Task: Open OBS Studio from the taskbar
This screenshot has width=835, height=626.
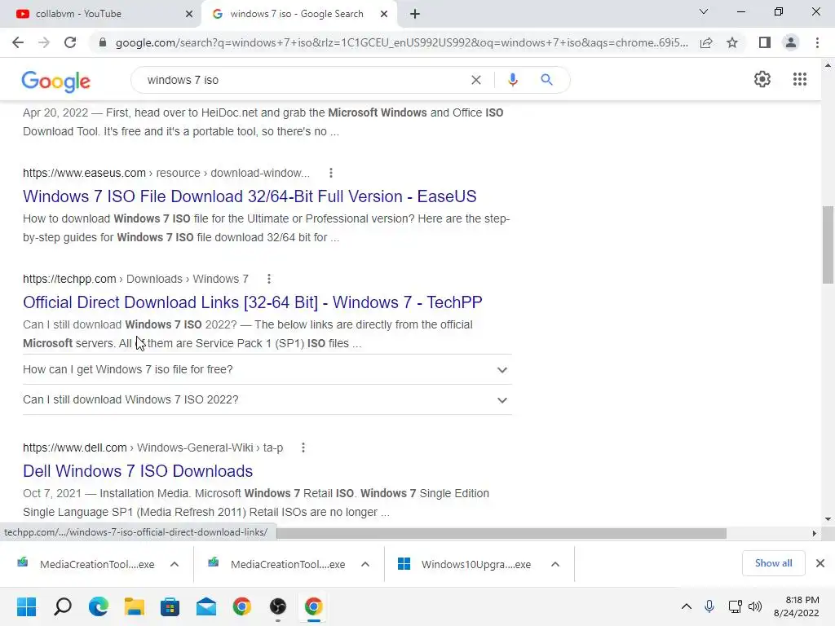Action: (277, 606)
